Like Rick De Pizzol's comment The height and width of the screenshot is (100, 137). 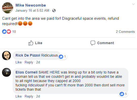(19, 62)
